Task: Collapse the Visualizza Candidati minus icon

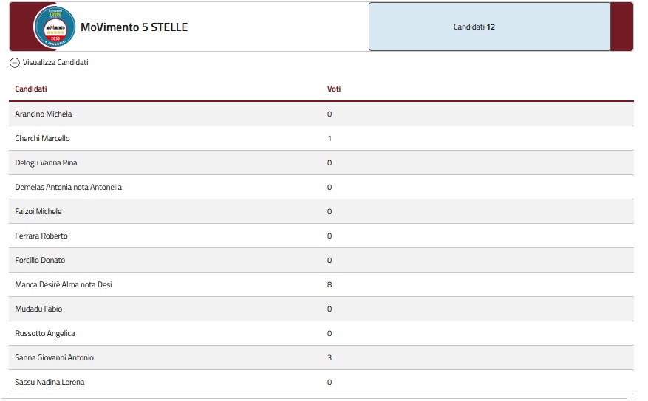Action: pos(15,63)
